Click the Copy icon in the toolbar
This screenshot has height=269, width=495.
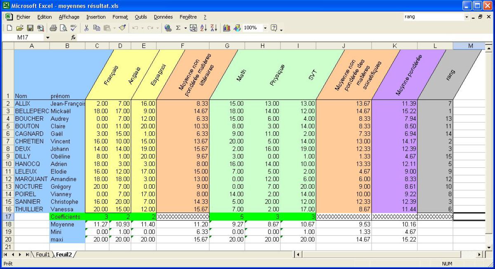(97, 28)
